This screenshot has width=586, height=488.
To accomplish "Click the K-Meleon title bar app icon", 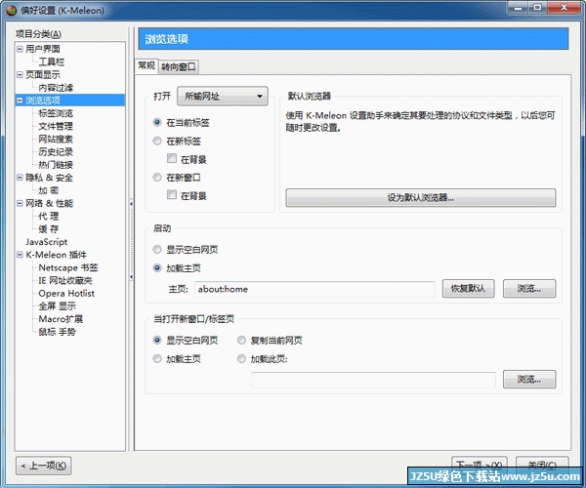I will pos(12,10).
